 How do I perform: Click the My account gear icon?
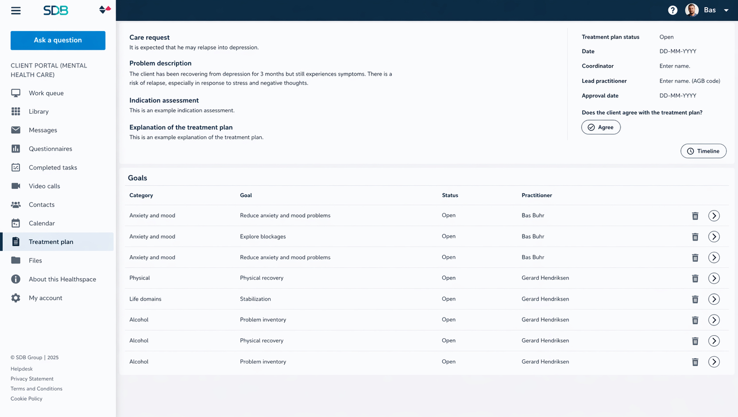pos(16,298)
